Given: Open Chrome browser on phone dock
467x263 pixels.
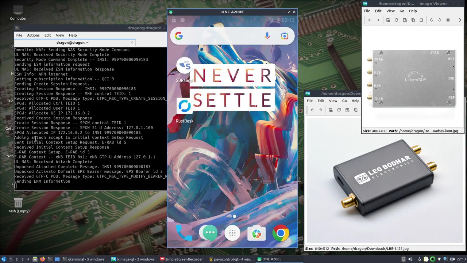Looking at the screenshot, I should click(x=281, y=233).
